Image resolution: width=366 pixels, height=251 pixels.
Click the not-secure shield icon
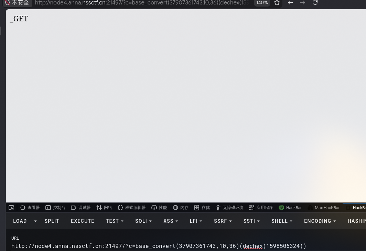pos(8,3)
